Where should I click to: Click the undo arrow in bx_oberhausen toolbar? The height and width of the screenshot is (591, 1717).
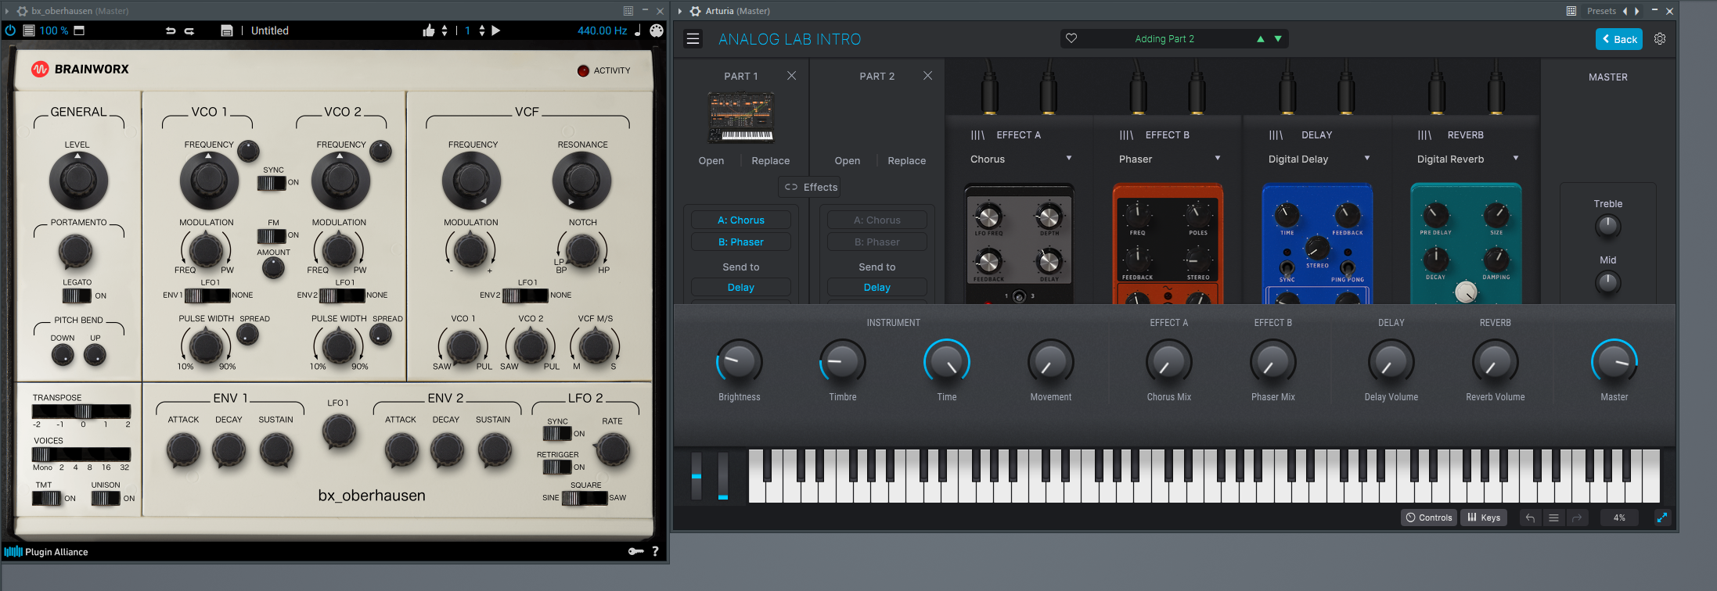point(171,30)
